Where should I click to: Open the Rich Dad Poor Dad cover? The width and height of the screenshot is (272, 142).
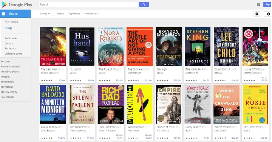[111, 104]
